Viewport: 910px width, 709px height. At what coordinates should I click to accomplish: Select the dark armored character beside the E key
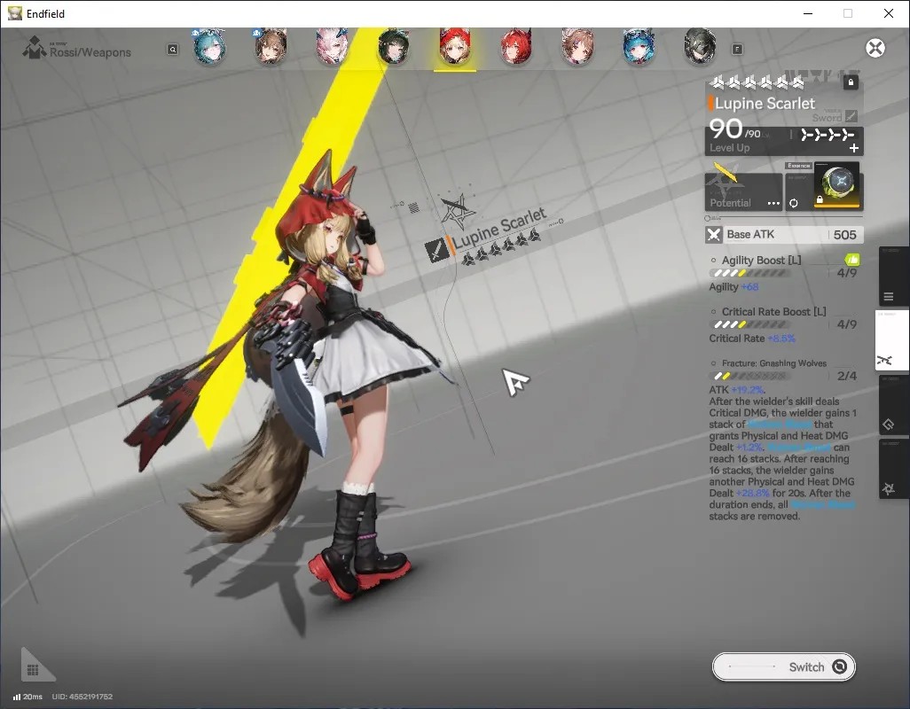(x=700, y=45)
